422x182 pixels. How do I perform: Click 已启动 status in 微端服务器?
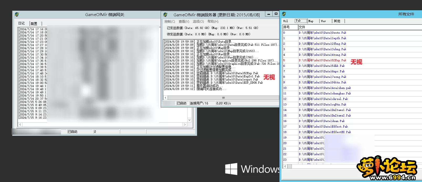point(182,103)
